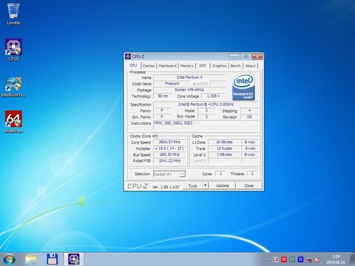Screen dimensions: 355x266
Task: Click the version text Ver. 1.89.1.x32
Action: [166, 187]
